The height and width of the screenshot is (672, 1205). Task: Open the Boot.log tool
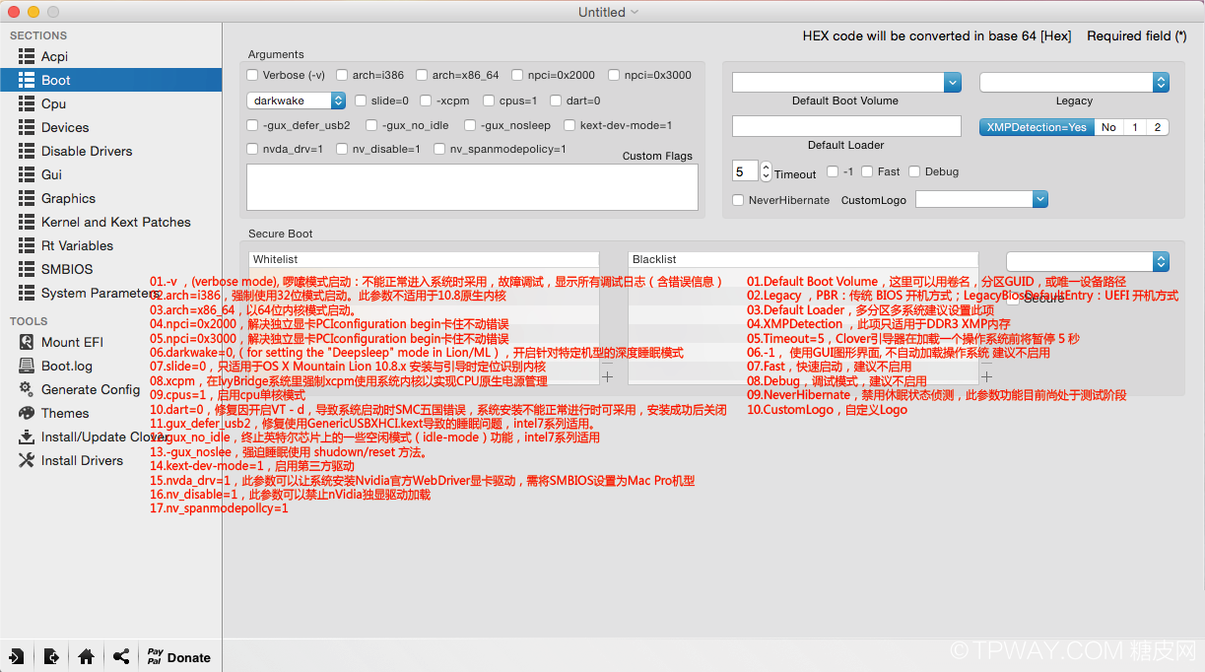[x=110, y=366]
